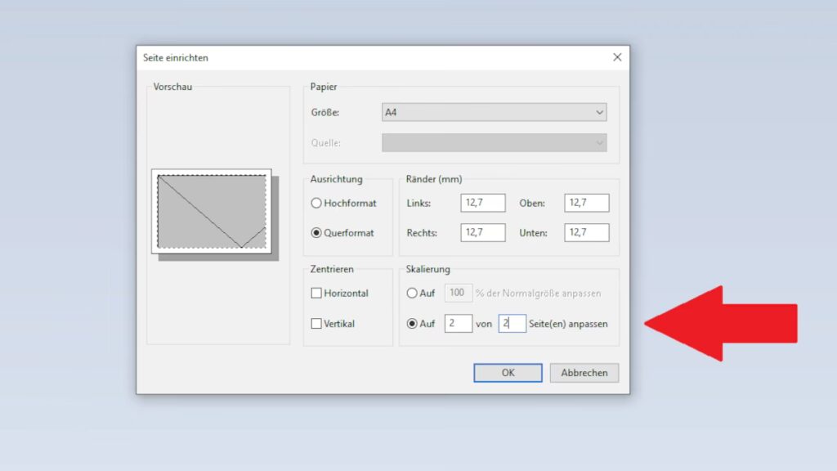Choose scaling by percent of Normalgröße
The height and width of the screenshot is (471, 837).
point(412,294)
